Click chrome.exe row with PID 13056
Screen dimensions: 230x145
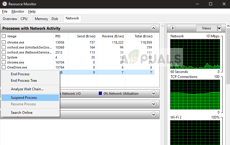(78, 42)
